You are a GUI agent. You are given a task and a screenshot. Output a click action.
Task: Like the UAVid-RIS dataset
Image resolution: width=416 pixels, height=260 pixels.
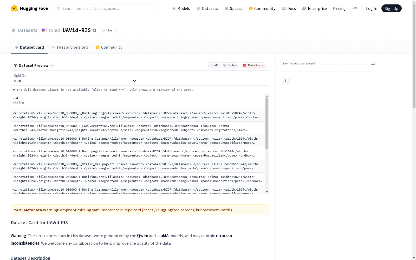(107, 30)
